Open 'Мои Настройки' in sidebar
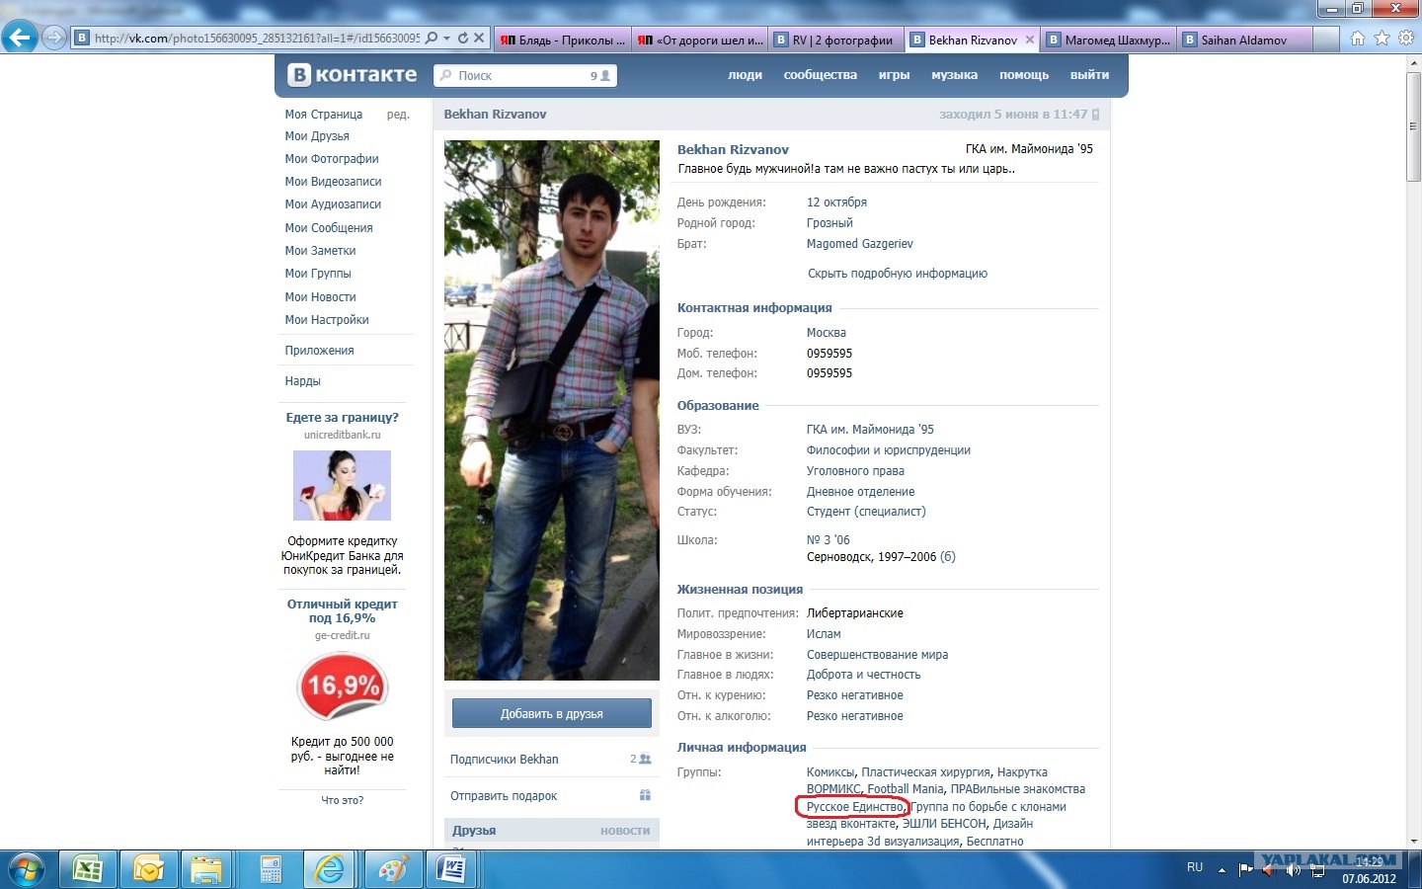Viewport: 1422px width, 889px height. [x=327, y=320]
